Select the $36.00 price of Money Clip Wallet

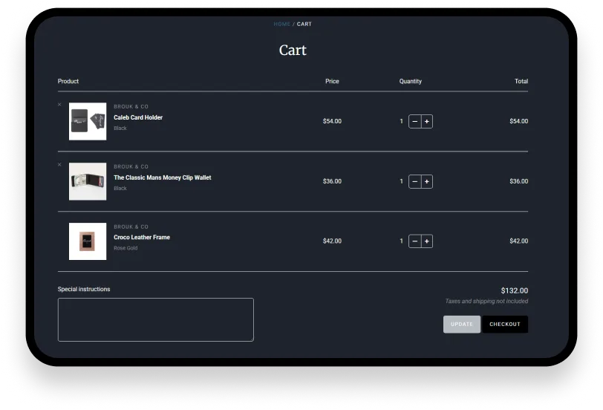coord(332,181)
